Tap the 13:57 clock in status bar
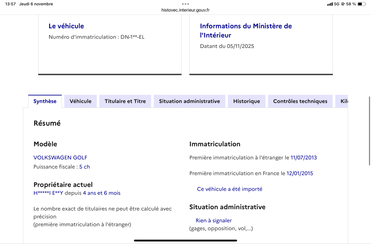The width and height of the screenshot is (371, 244). (x=11, y=4)
